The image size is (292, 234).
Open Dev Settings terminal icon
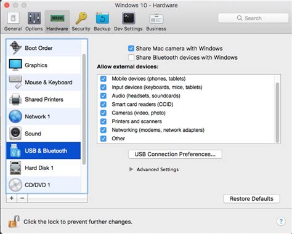[x=128, y=18]
